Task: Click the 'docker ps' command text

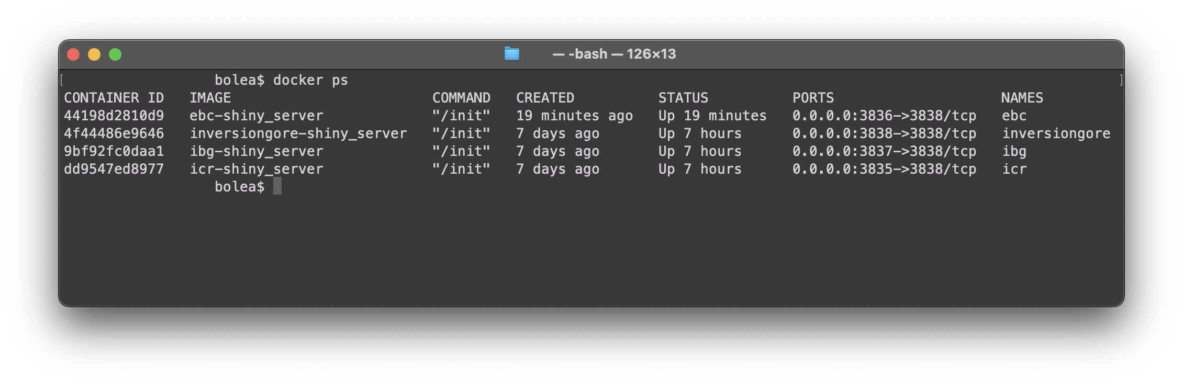Action: tap(310, 80)
